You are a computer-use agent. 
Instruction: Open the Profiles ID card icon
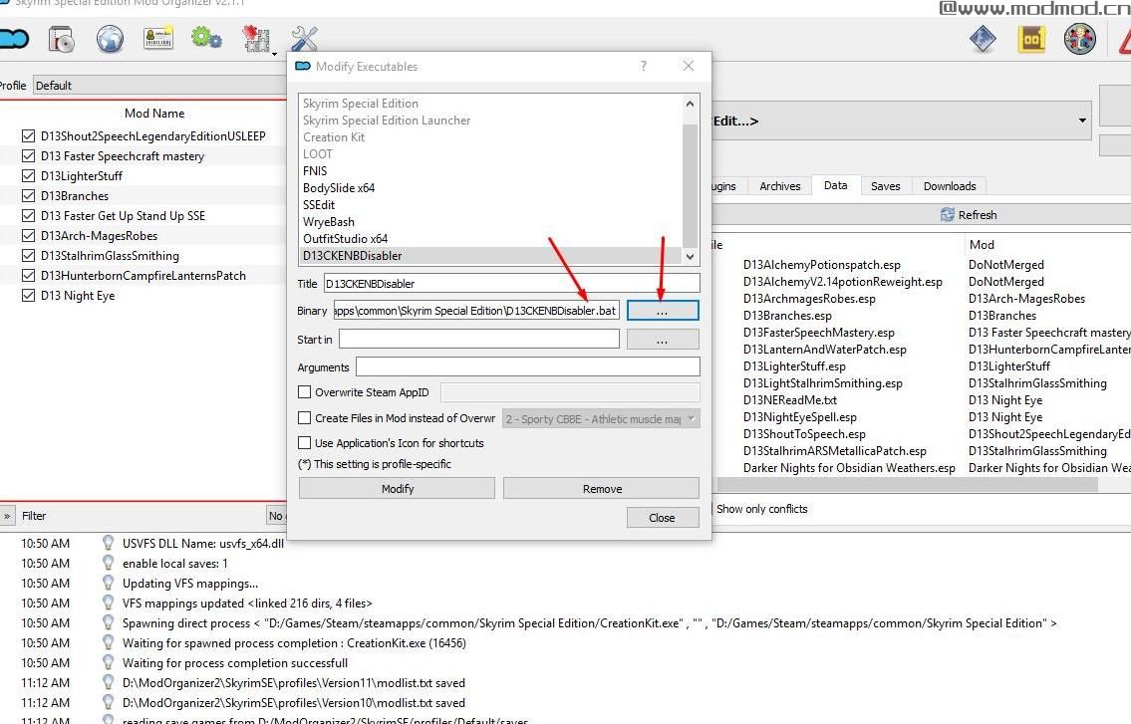pos(158,38)
